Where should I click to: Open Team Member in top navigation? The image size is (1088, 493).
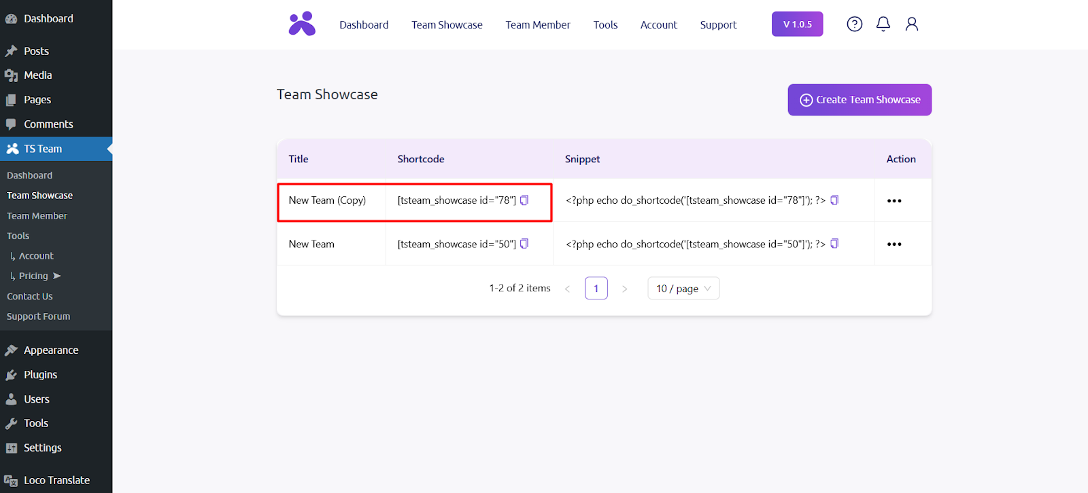click(x=537, y=25)
